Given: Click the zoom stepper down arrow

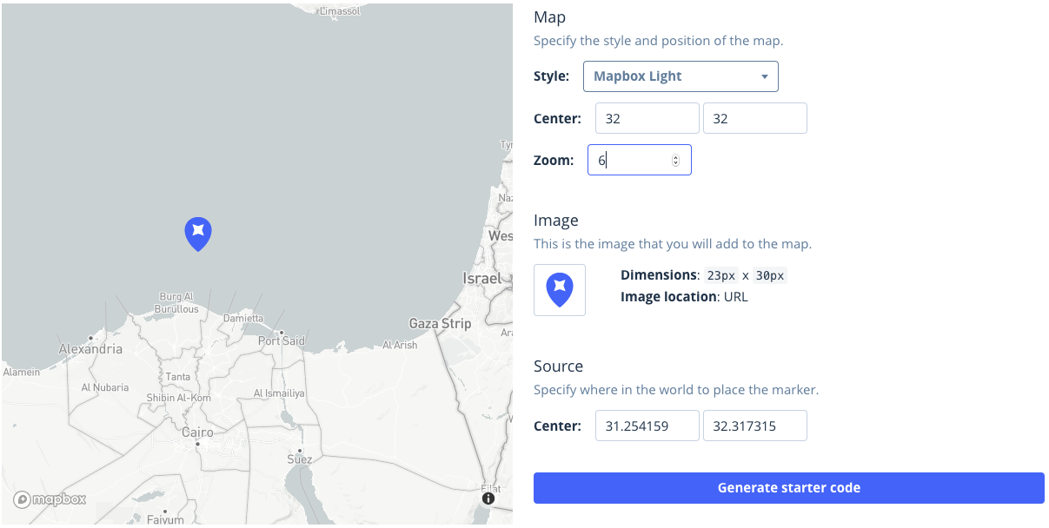Looking at the screenshot, I should [x=675, y=163].
